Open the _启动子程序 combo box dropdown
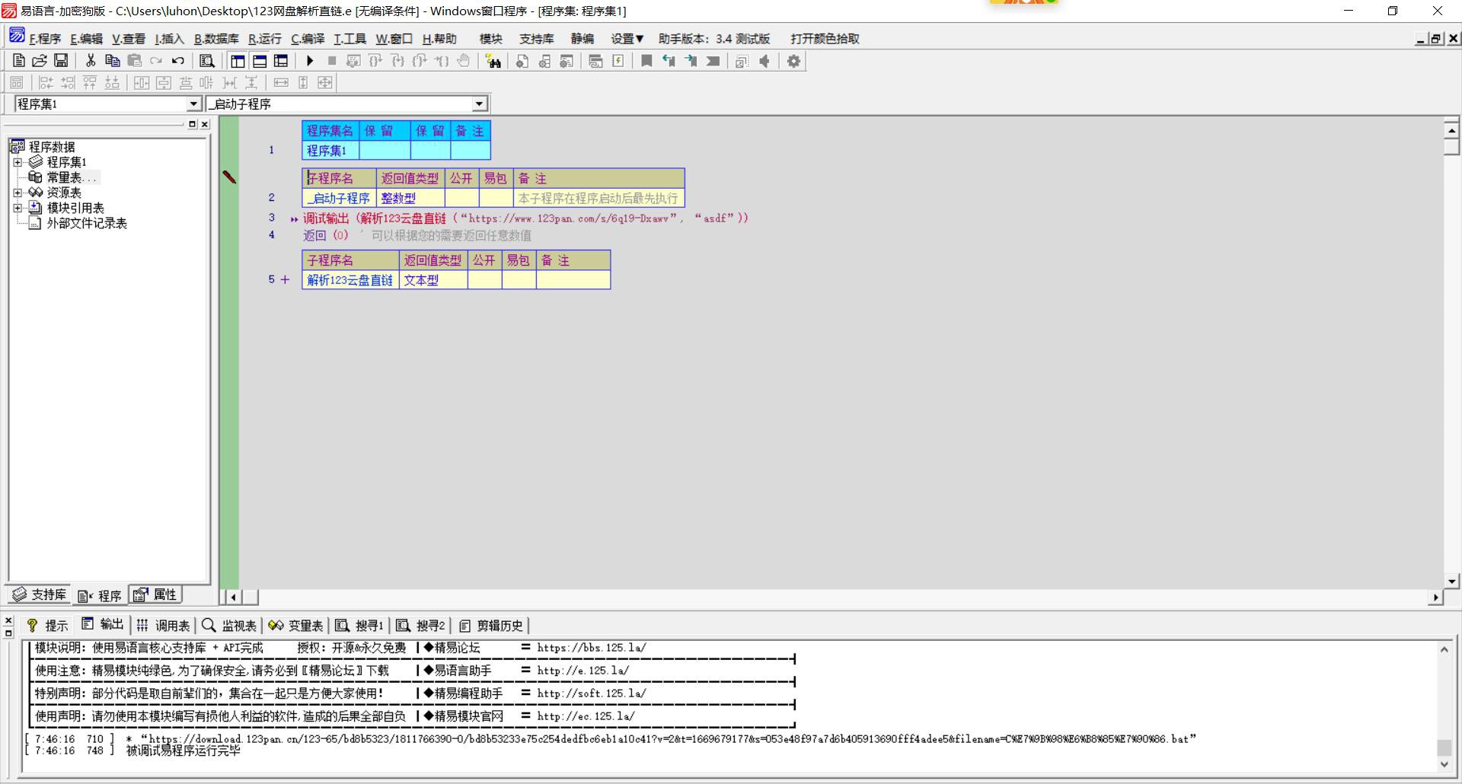This screenshot has width=1462, height=784. coord(479,104)
